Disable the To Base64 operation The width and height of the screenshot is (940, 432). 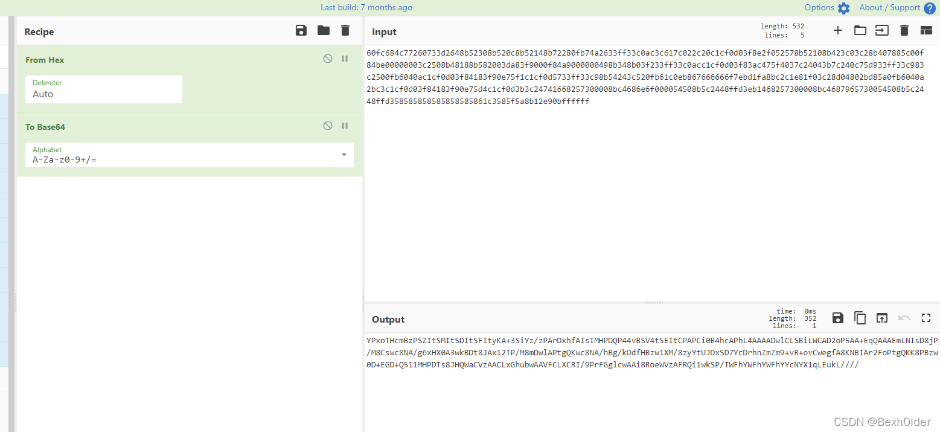pyautogui.click(x=328, y=126)
